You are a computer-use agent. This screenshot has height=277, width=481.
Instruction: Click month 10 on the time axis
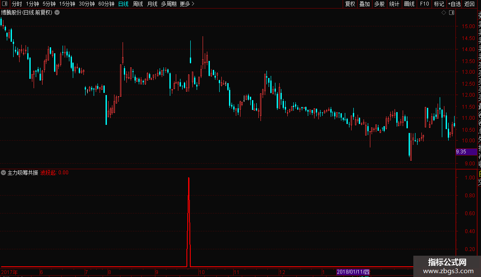pos(201,272)
